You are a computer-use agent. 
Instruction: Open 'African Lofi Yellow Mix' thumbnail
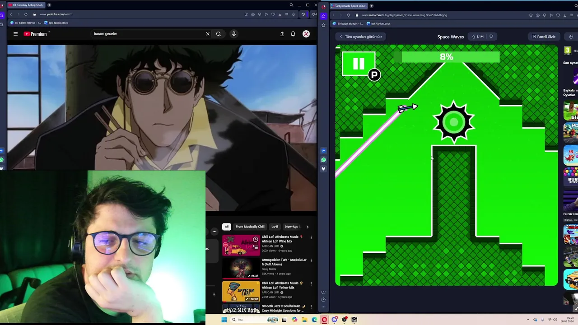click(x=241, y=291)
